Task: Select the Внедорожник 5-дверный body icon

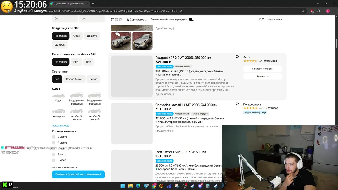Action: coord(77,95)
